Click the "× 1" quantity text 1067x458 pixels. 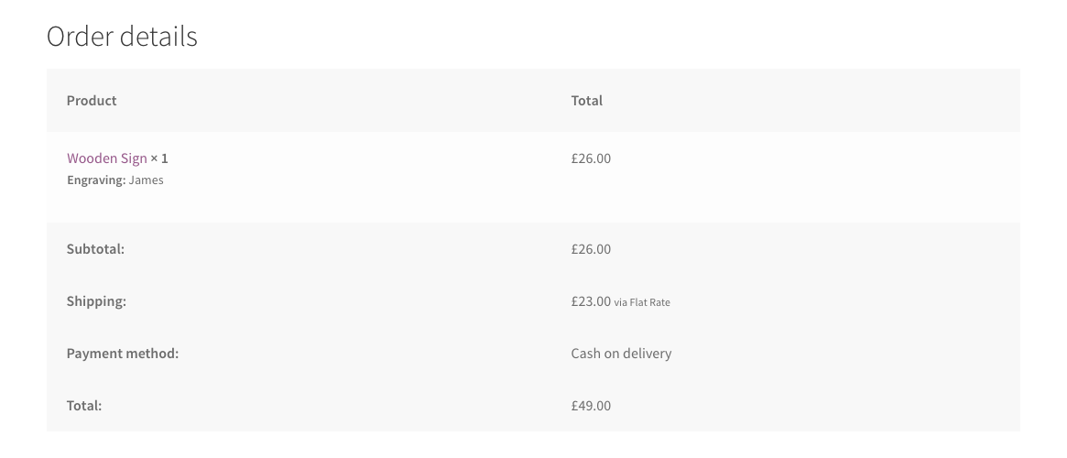(x=159, y=158)
